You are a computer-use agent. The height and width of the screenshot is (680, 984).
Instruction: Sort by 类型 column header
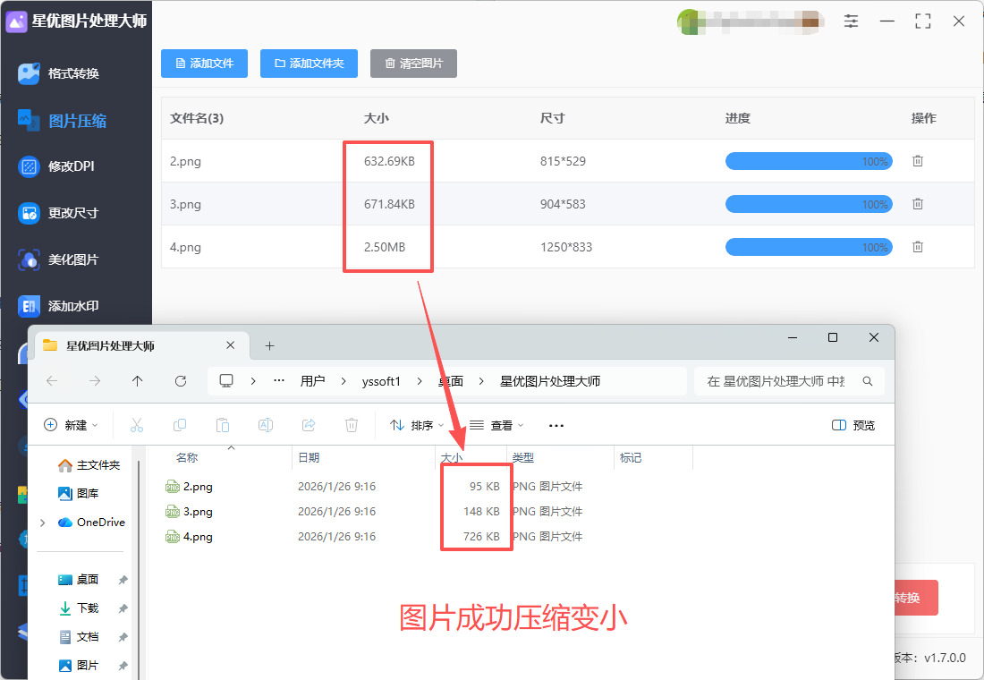pyautogui.click(x=522, y=458)
